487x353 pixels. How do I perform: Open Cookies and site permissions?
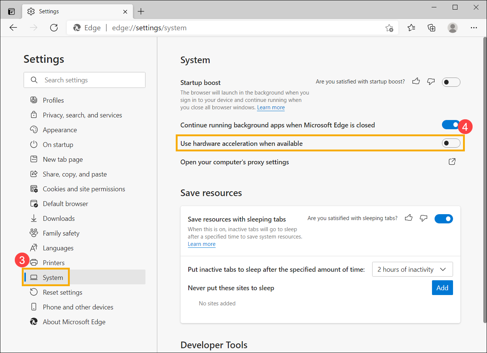click(84, 189)
